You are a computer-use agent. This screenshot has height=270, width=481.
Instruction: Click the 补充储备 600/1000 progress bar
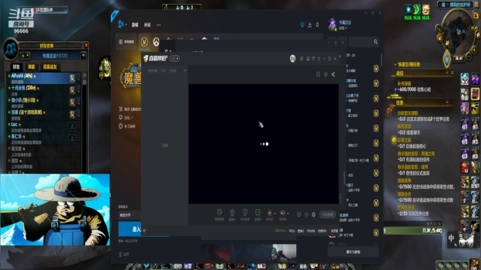[x=414, y=90]
